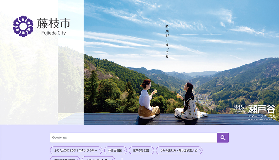Click the chevron beside ごみの出し方・分け方検索ナビ
Image resolution: width=279 pixels, height=160 pixels.
[x=199, y=151]
